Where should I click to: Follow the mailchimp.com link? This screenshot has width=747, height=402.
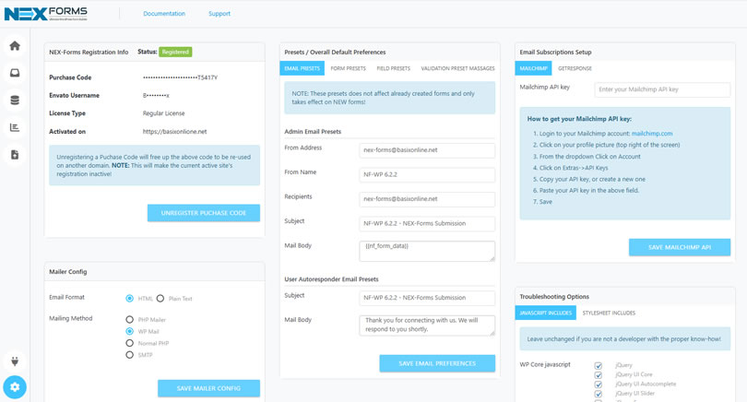point(652,134)
